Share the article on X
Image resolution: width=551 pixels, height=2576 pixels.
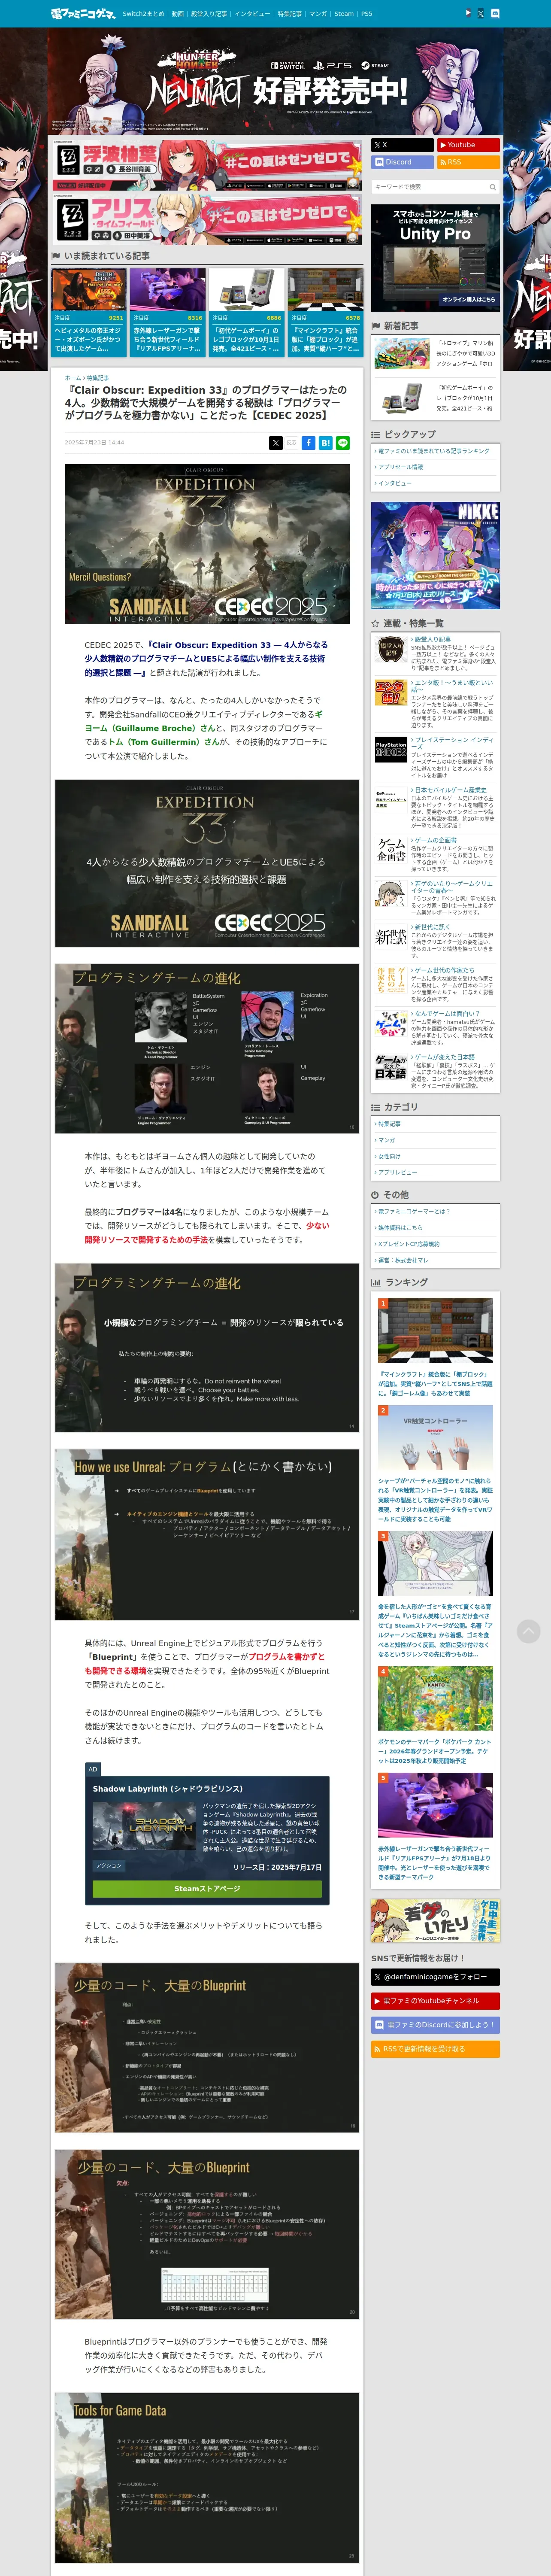(275, 442)
